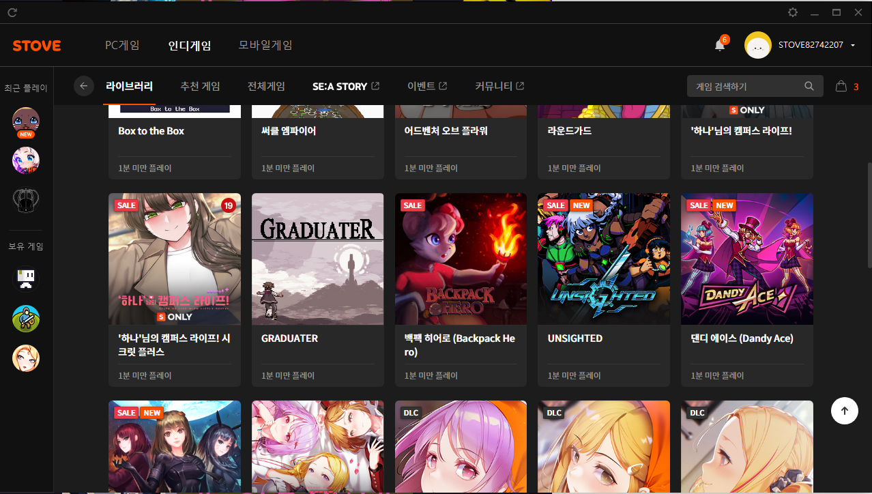Open the SE:A STORY external link
Screen dimensions: 872x494
(x=345, y=87)
